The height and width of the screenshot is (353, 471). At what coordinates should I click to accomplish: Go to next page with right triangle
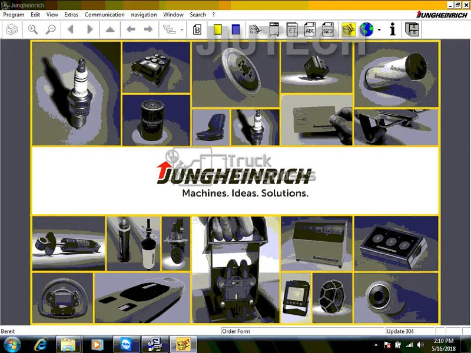tap(90, 29)
